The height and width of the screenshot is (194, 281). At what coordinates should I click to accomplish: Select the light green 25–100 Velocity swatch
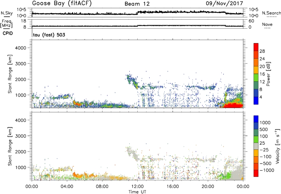click(x=256, y=139)
